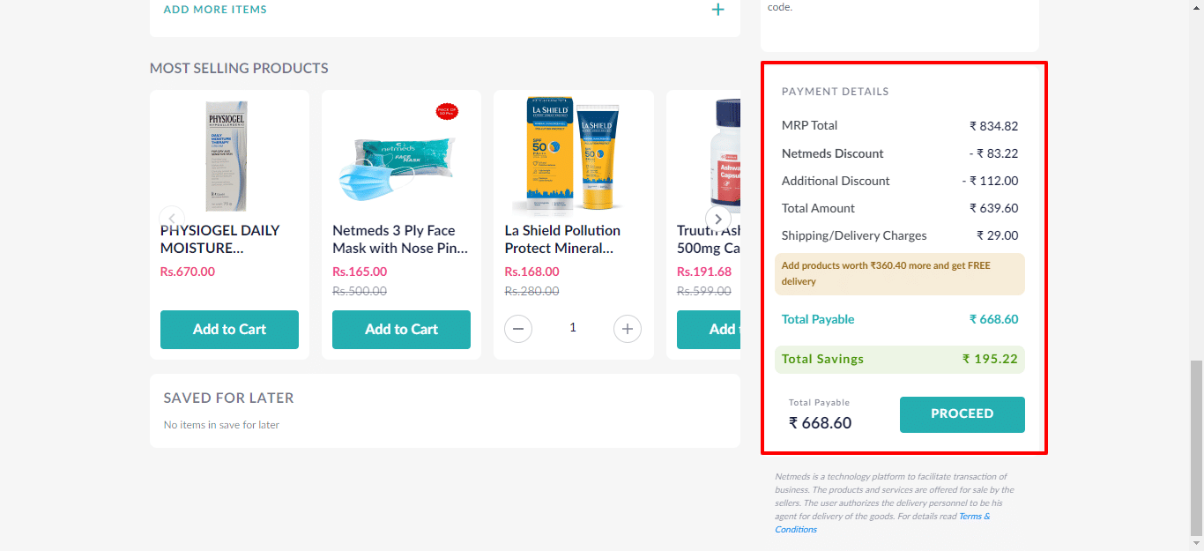1204x551 pixels.
Task: Open Netmeds 3 Ply Face Mask title
Action: click(x=400, y=239)
